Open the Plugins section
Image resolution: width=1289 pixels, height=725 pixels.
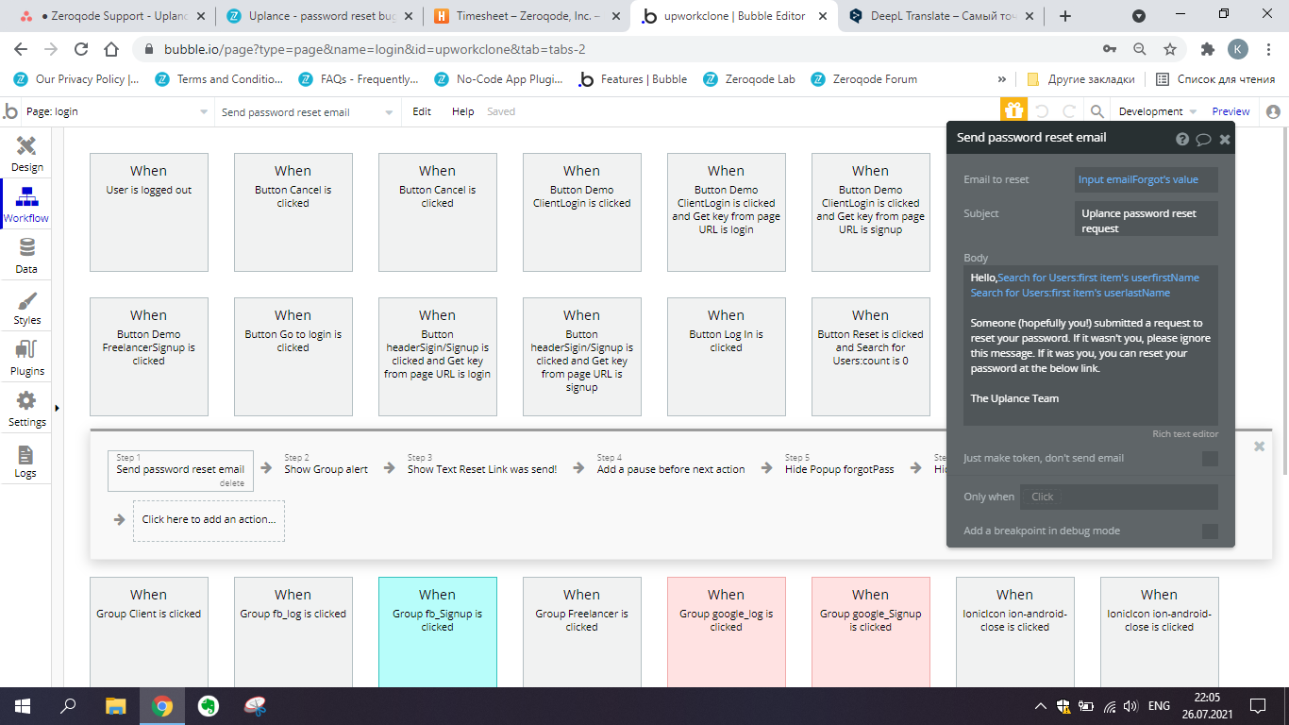click(26, 357)
